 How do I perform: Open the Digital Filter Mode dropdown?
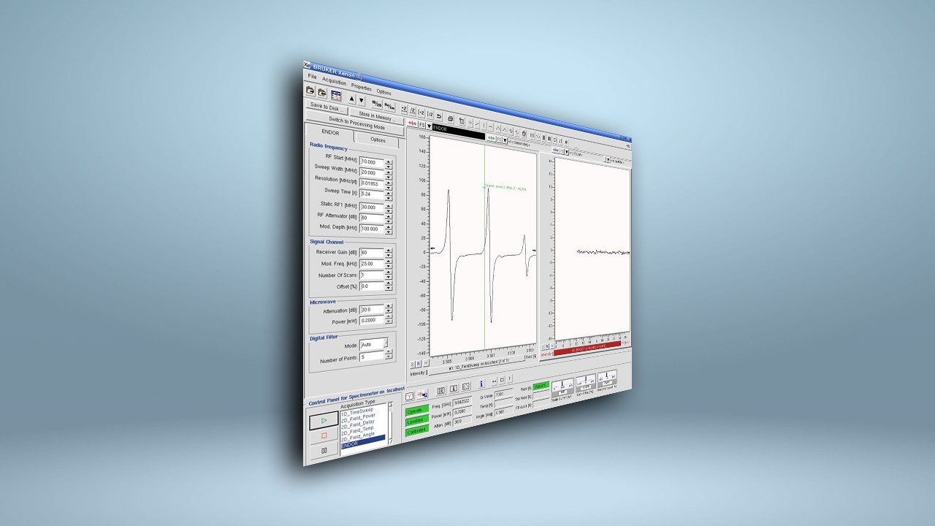tap(385, 344)
